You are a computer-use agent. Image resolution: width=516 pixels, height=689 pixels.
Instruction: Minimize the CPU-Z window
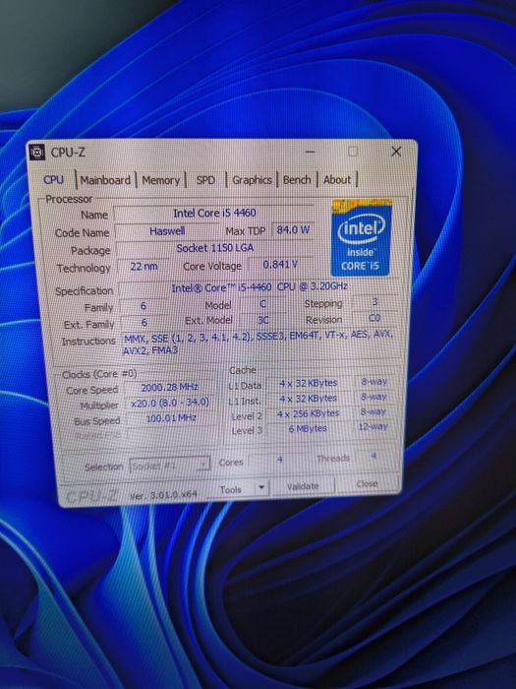311,152
